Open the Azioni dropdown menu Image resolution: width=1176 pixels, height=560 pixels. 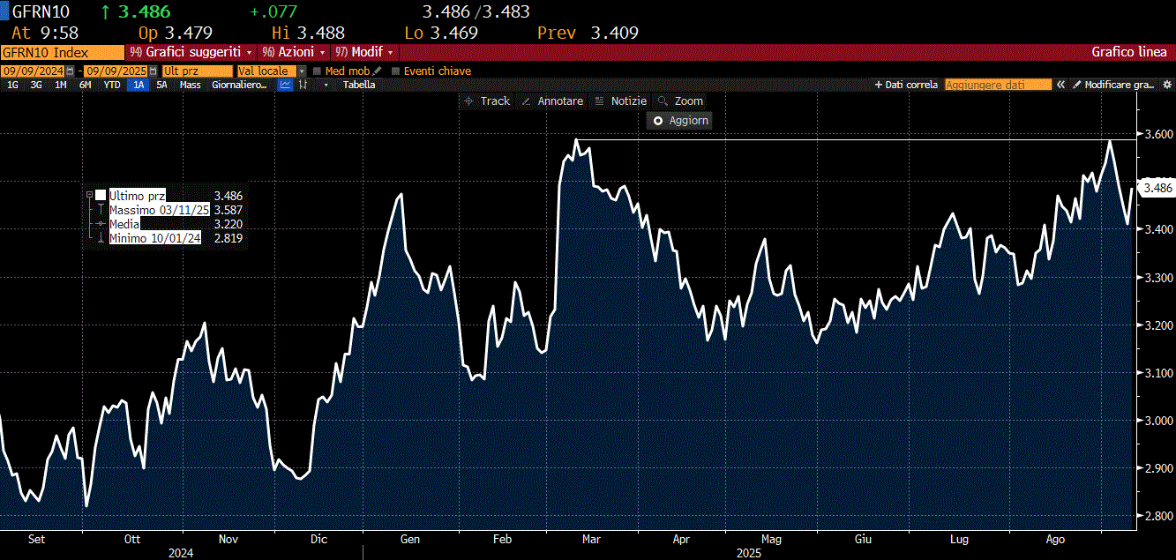[x=294, y=52]
